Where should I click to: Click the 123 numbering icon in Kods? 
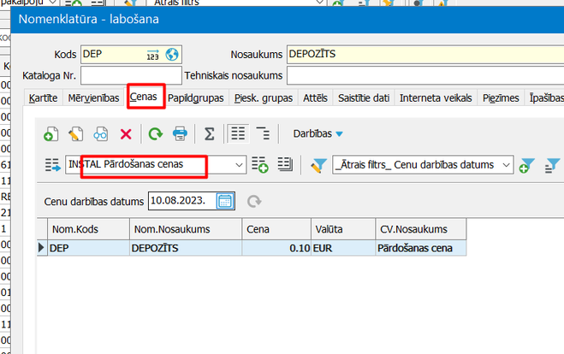[153, 55]
